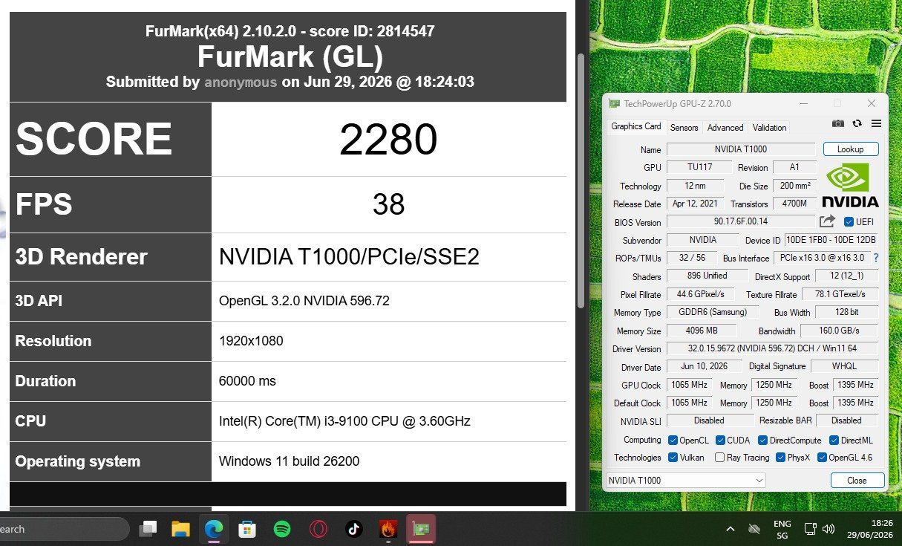Click the NVIDIA T1000/PCIe/SSE2 renderer text
Image resolution: width=902 pixels, height=546 pixels.
coord(349,257)
